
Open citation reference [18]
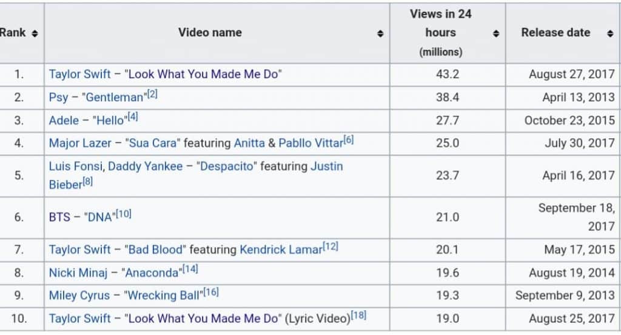click(358, 316)
